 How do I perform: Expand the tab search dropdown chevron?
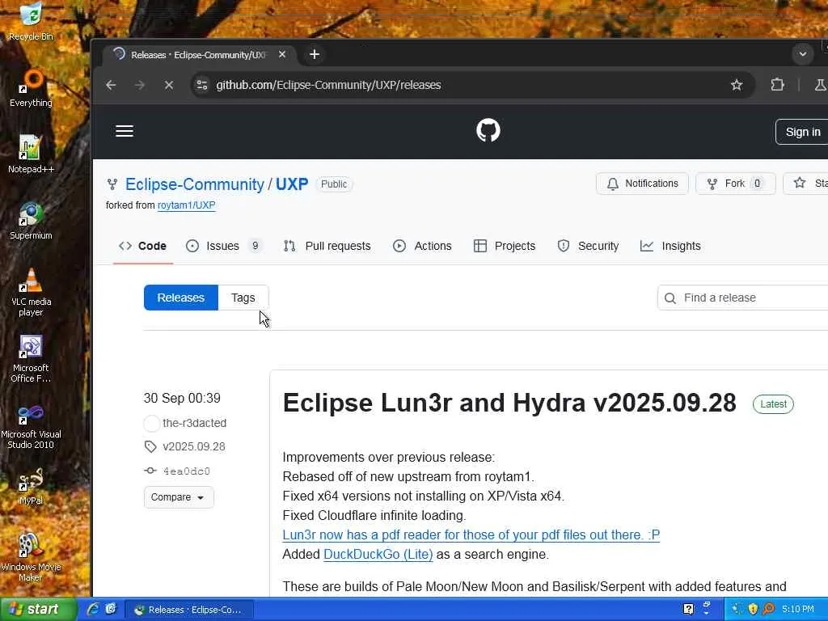click(x=803, y=54)
